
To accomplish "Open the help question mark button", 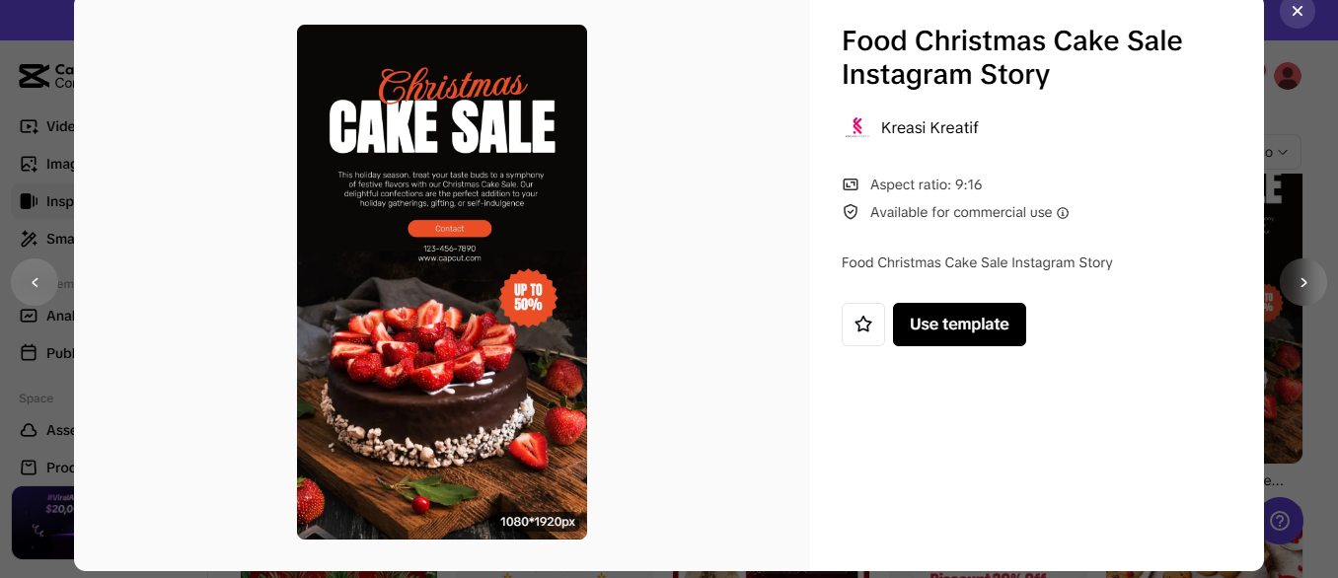I will 1280,521.
